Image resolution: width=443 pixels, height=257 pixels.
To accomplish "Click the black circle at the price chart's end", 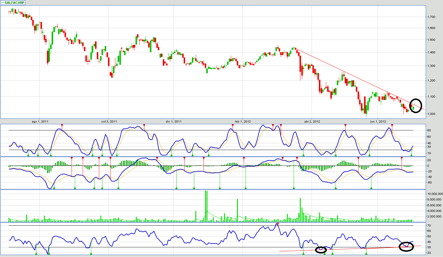I will click(x=415, y=105).
